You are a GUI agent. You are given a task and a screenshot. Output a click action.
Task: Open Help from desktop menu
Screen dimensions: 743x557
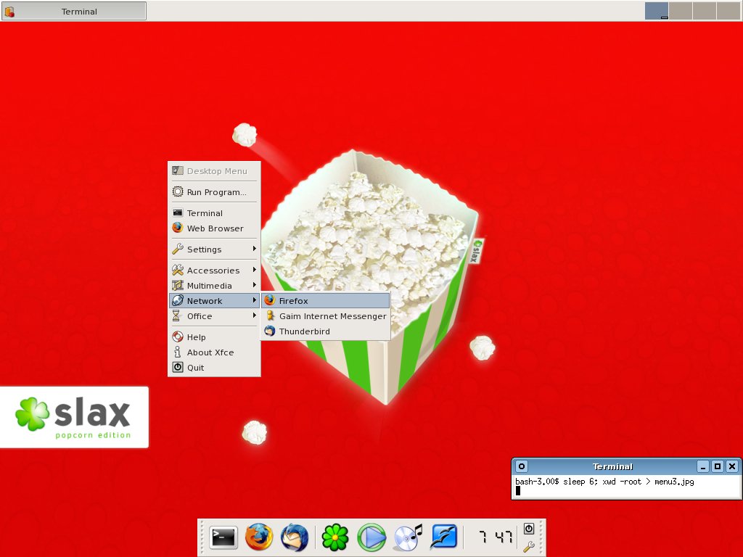click(214, 337)
